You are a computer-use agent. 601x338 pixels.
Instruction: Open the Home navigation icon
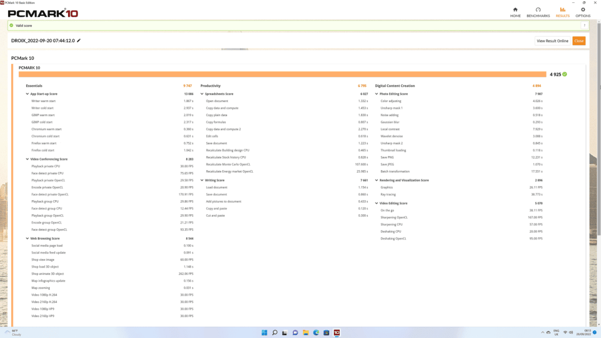pyautogui.click(x=515, y=12)
